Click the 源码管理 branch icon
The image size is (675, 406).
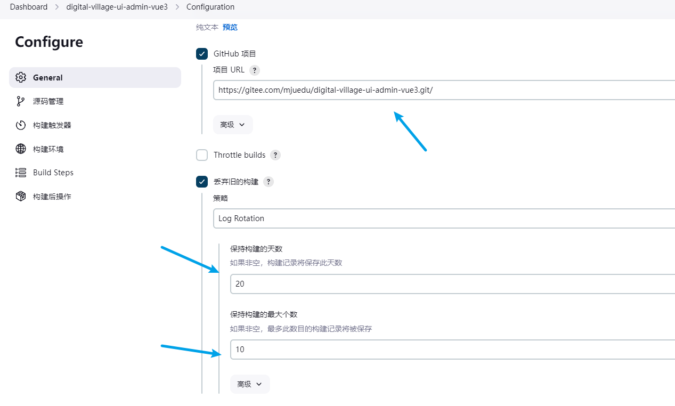pyautogui.click(x=21, y=101)
